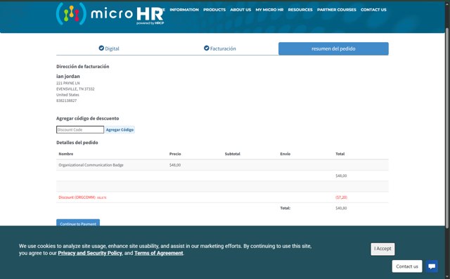Delete the ORGCOMM discount code
The height and width of the screenshot is (279, 450).
(x=101, y=197)
